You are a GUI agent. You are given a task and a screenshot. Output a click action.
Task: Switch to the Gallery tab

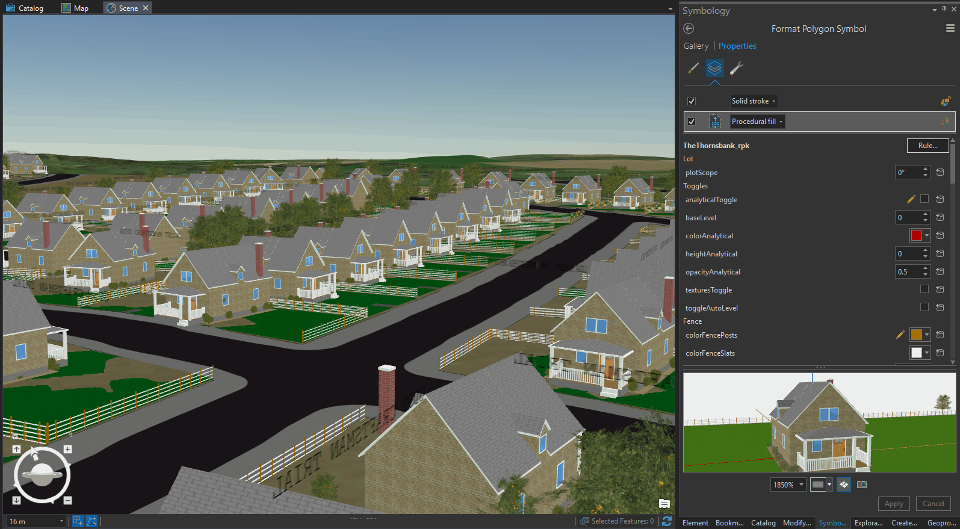(696, 46)
